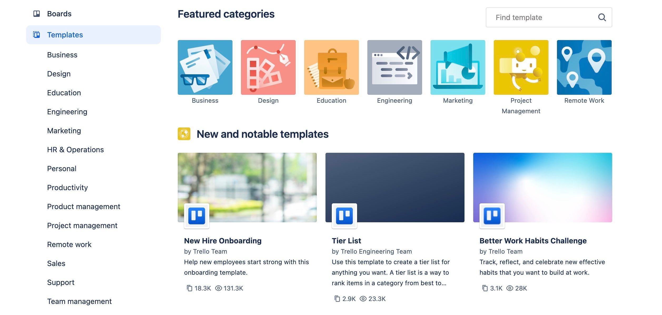662x315 pixels.
Task: Click the Trello icon on Tier List card
Action: (343, 216)
